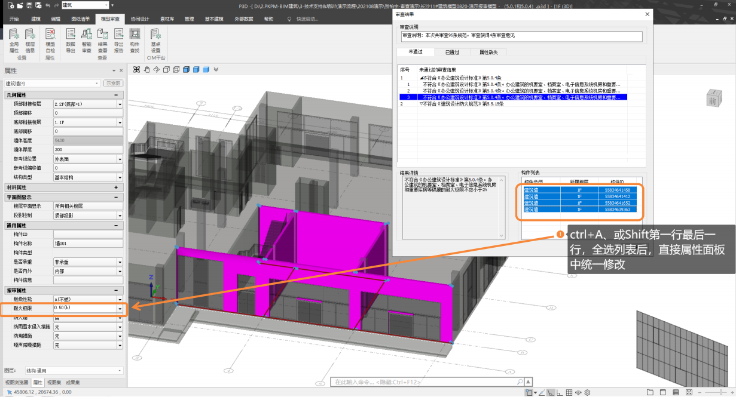Click the 示意图 button
Screen dimensions: 736x397
point(113,83)
